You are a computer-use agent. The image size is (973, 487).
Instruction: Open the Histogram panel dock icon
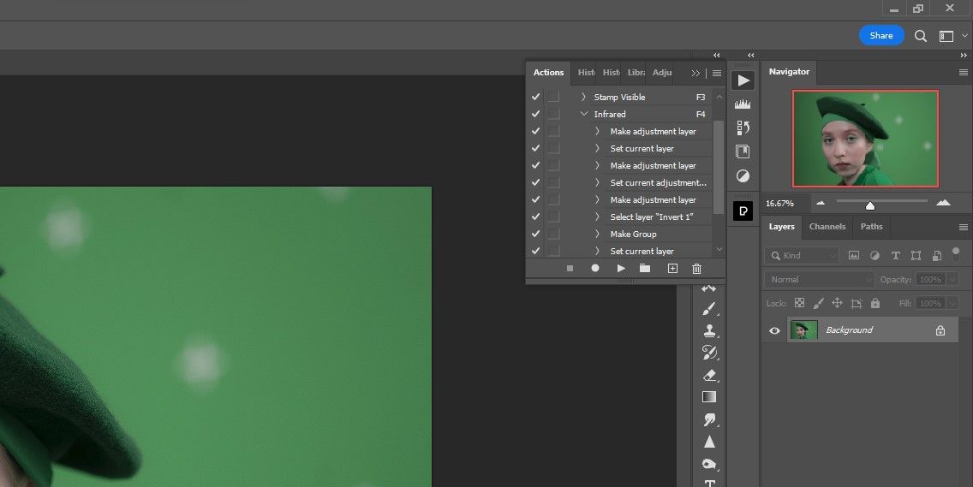coord(743,104)
